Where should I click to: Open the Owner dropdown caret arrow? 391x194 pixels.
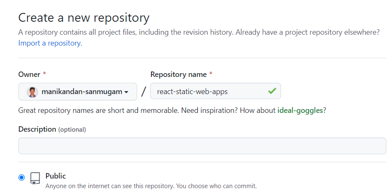126,92
